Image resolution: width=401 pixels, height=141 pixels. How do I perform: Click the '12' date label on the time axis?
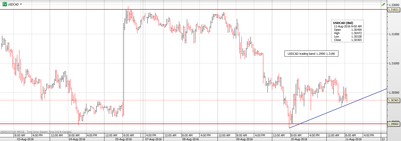(x=383, y=139)
